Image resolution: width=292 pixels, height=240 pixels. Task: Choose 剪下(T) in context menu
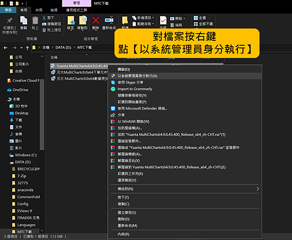coord(185,197)
